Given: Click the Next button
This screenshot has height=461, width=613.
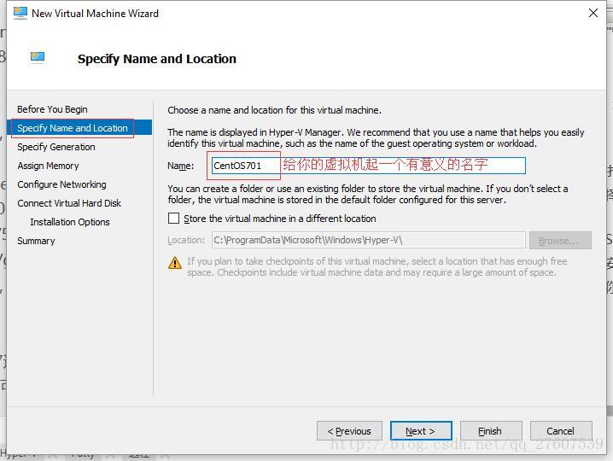Looking at the screenshot, I should click(x=421, y=431).
